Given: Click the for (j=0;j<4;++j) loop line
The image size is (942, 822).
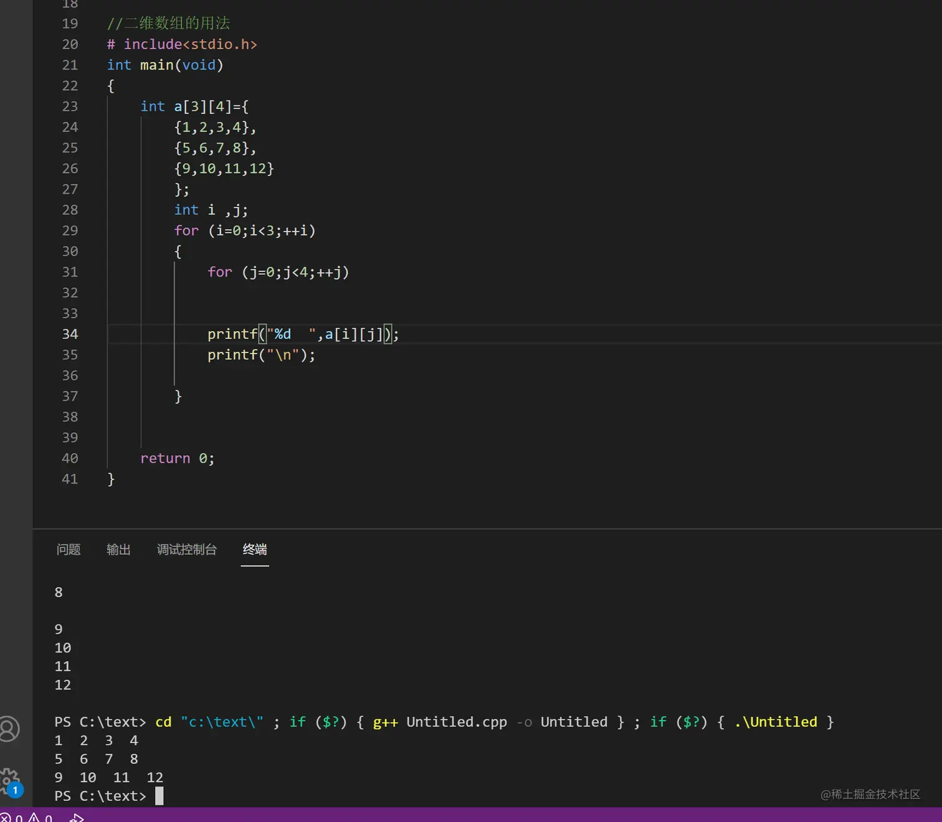Looking at the screenshot, I should (x=278, y=272).
